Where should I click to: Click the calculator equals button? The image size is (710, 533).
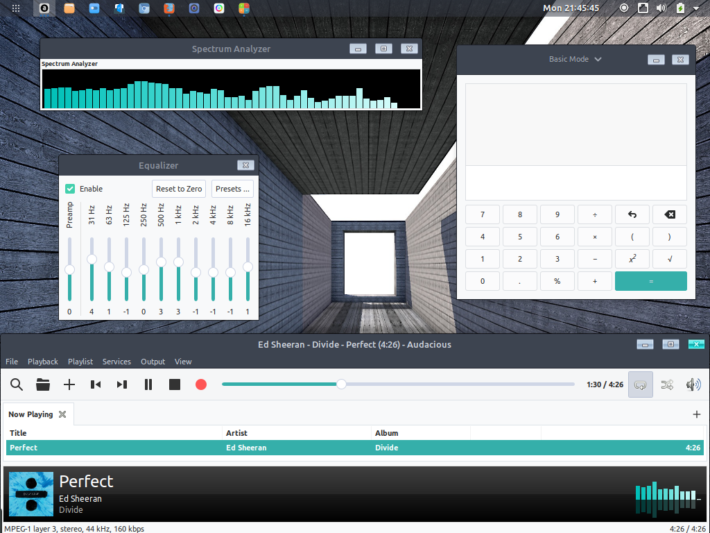coord(650,281)
